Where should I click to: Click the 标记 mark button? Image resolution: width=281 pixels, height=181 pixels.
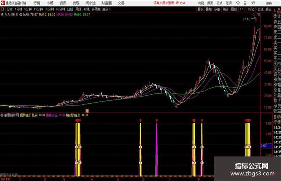tap(251, 9)
